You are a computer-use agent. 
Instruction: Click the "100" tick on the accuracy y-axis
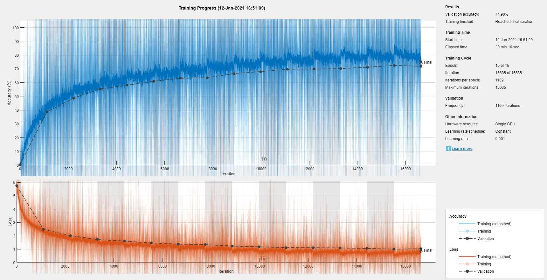(16, 28)
